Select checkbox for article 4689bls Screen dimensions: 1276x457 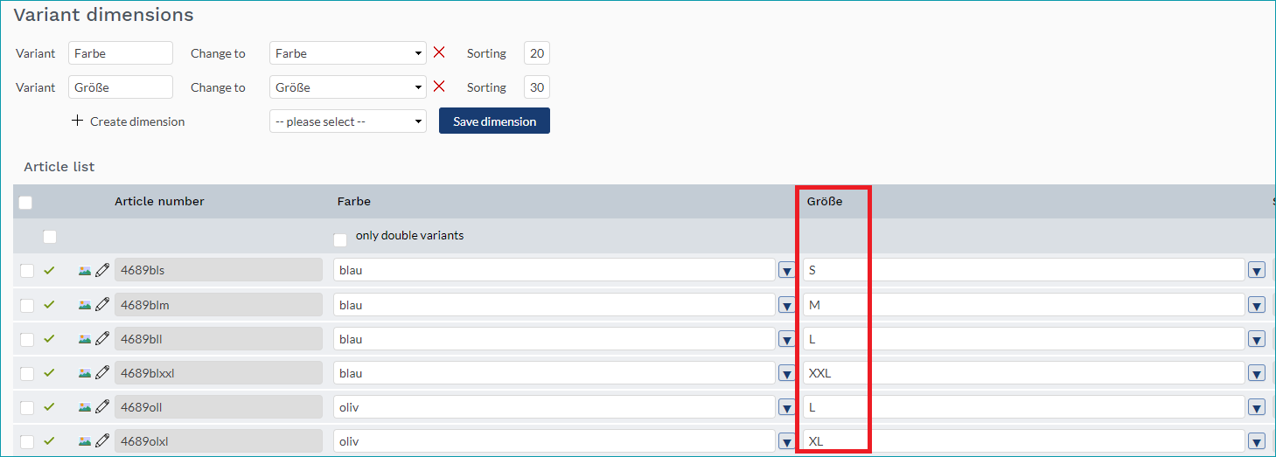click(27, 271)
